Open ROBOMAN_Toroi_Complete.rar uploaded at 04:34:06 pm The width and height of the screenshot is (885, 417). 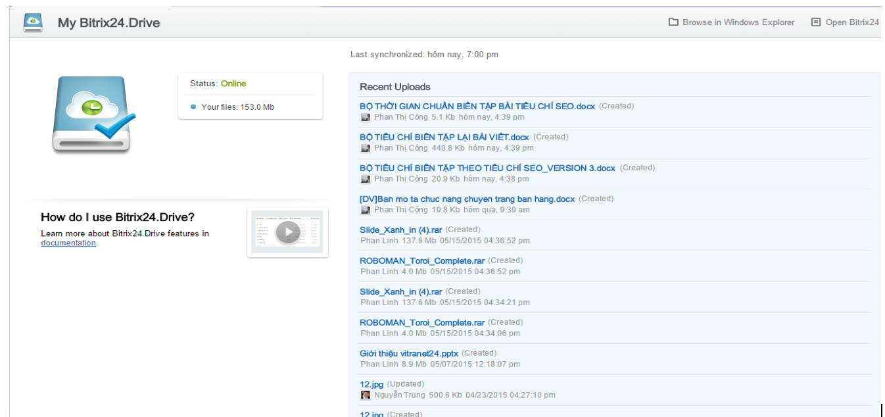422,322
